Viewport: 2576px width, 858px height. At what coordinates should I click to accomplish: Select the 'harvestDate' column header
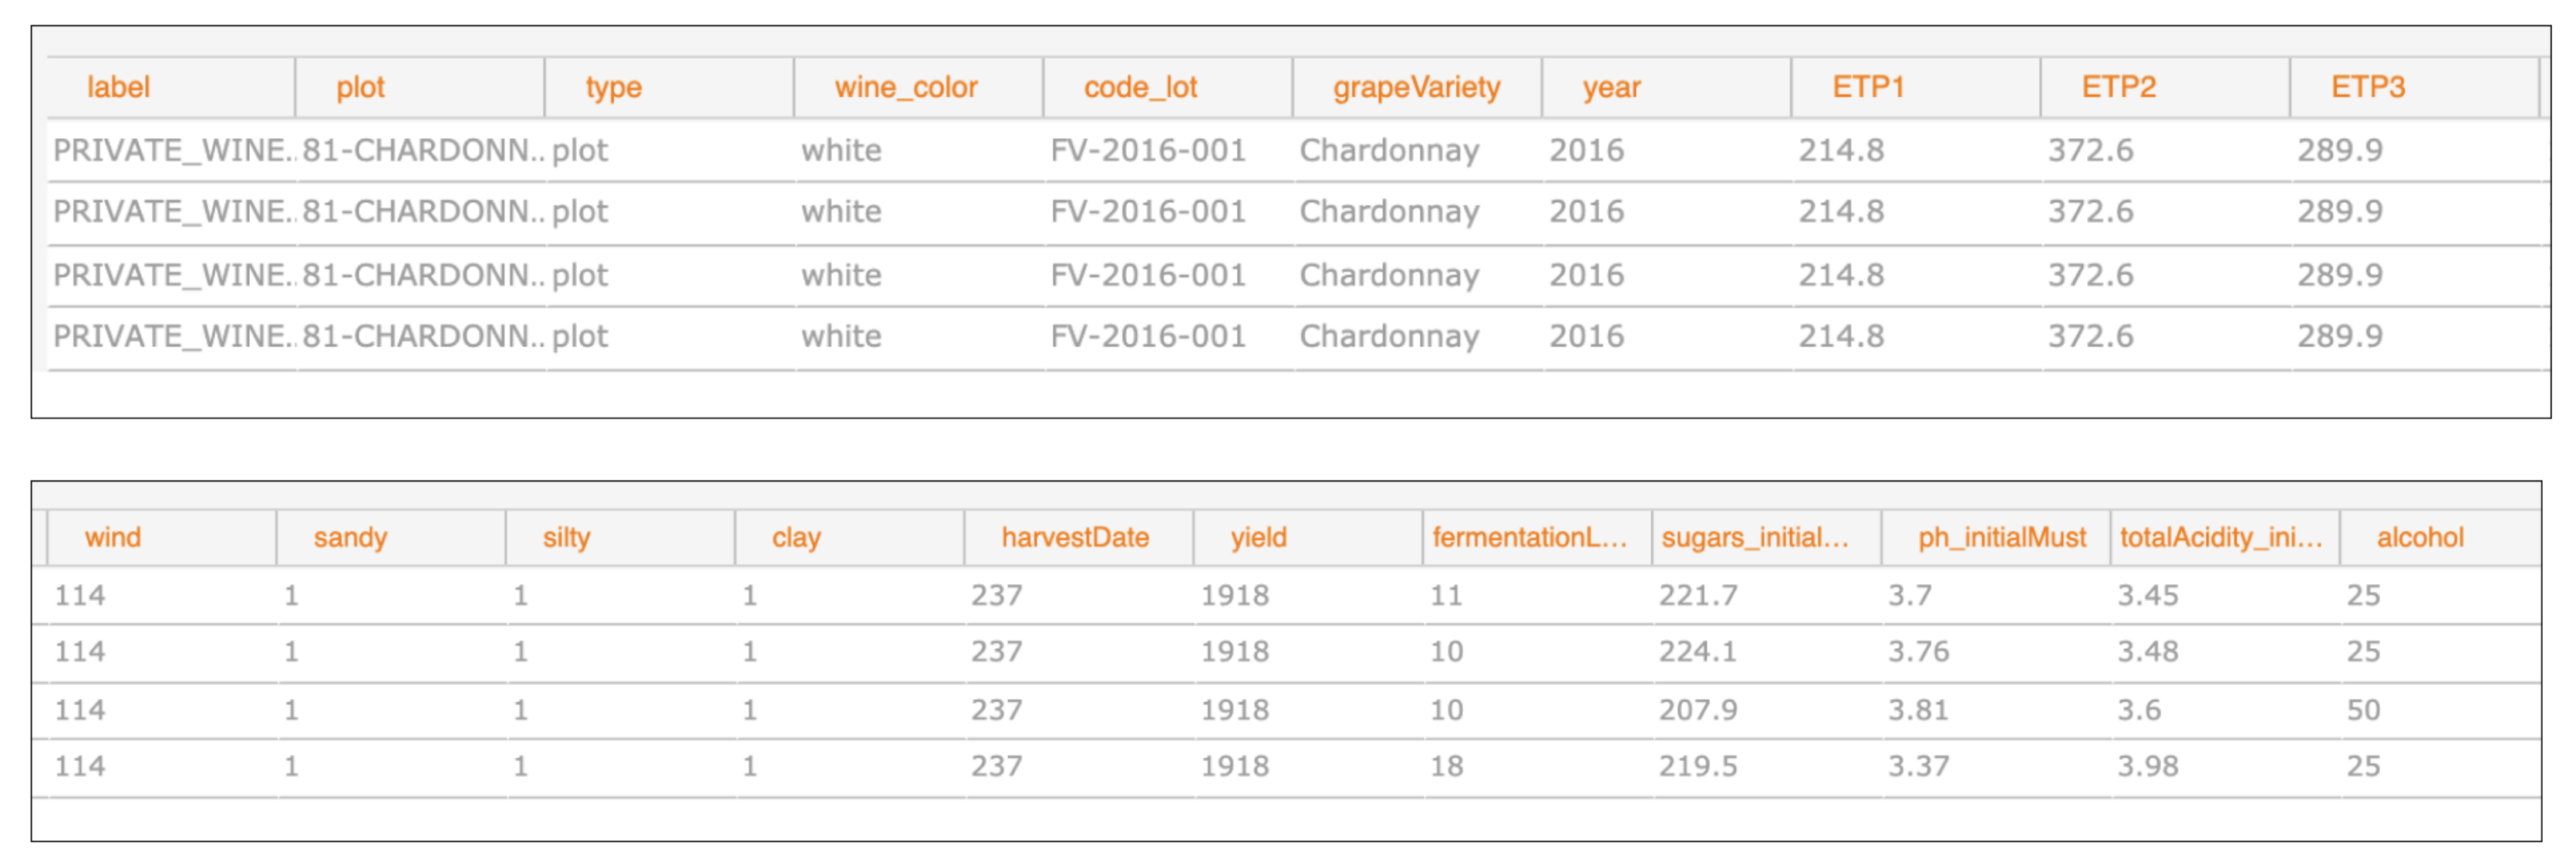click(x=1075, y=538)
